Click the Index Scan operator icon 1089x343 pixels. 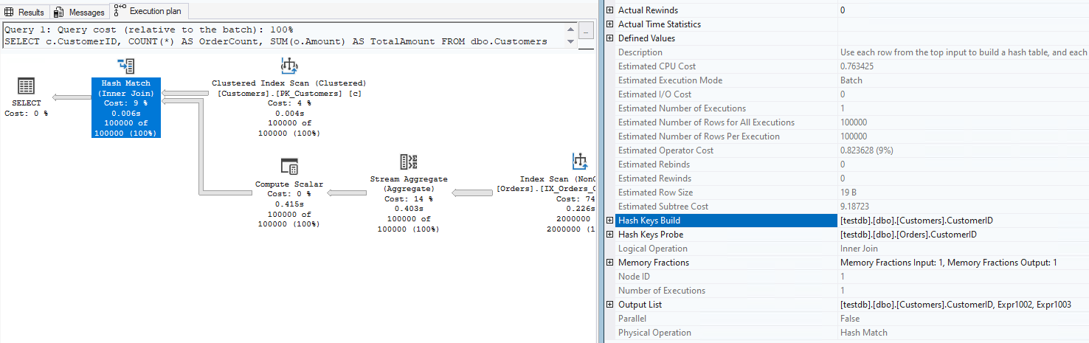580,162
